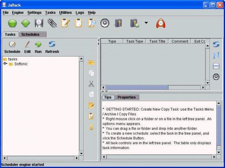Open the Engine menu
Viewport: 225px width, 168px height.
coord(18,13)
